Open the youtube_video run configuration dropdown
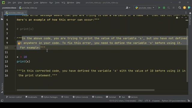The image size is (192, 108). point(145,8)
